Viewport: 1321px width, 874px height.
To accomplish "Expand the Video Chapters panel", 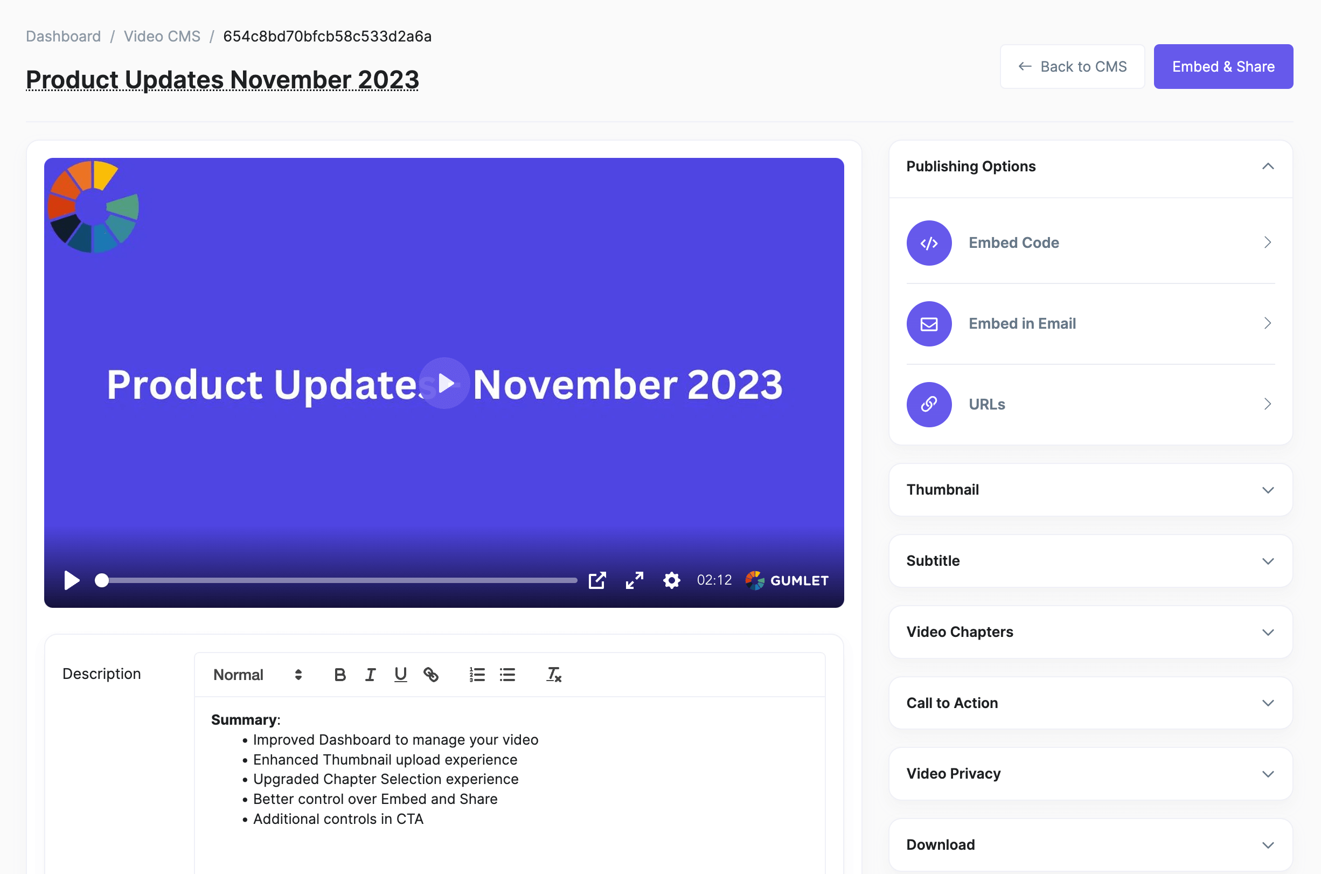I will coord(1090,632).
